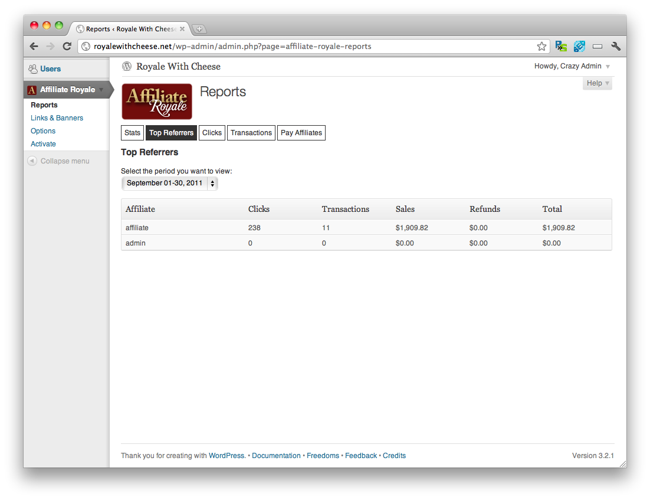The width and height of the screenshot is (650, 500).
Task: Open browser settings via the wrench icon
Action: click(615, 45)
